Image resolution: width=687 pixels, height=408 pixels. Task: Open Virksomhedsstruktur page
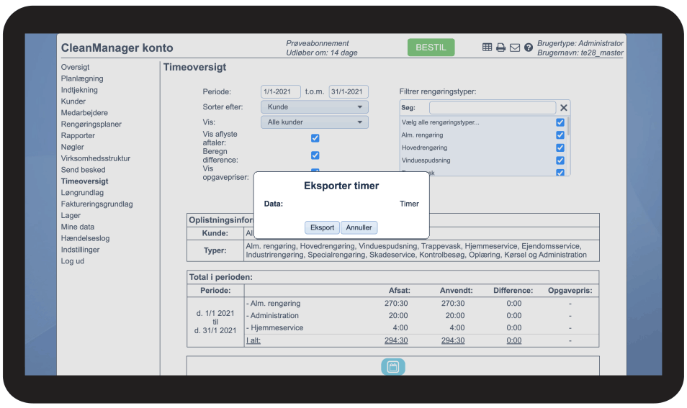coord(96,158)
